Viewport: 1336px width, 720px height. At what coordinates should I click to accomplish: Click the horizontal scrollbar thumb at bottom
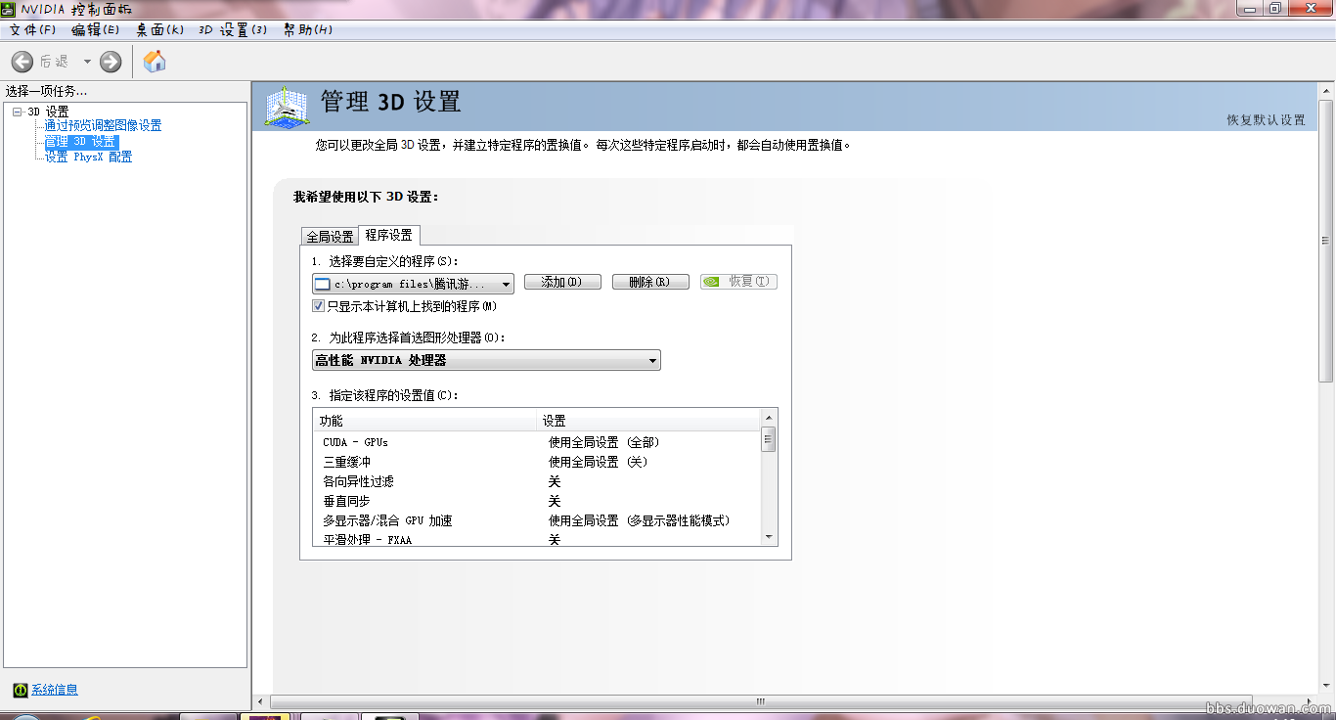click(x=760, y=701)
